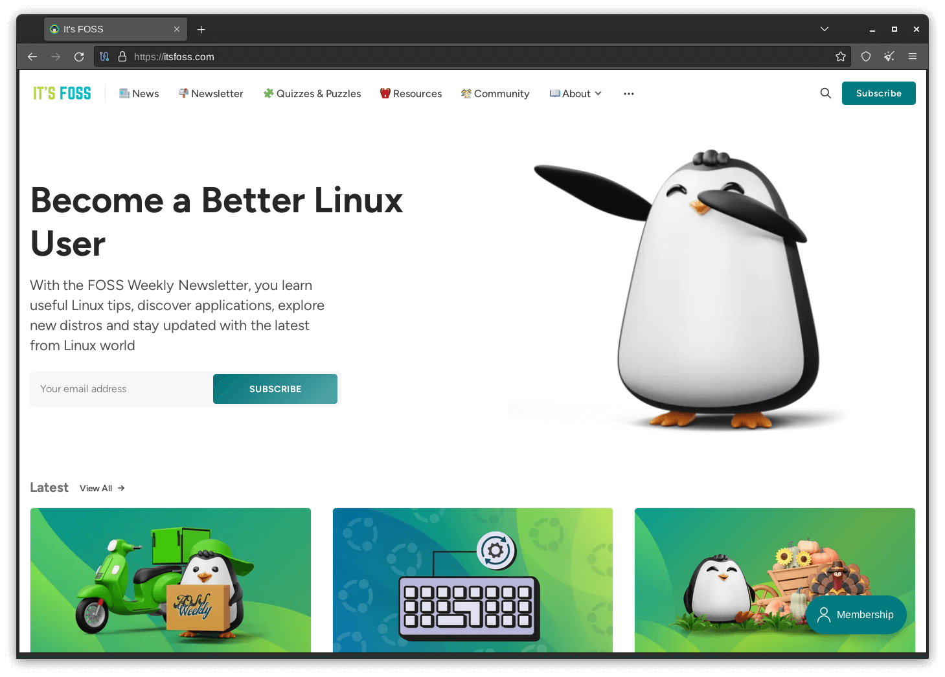Open the site search
This screenshot has height=677, width=945.
point(825,93)
